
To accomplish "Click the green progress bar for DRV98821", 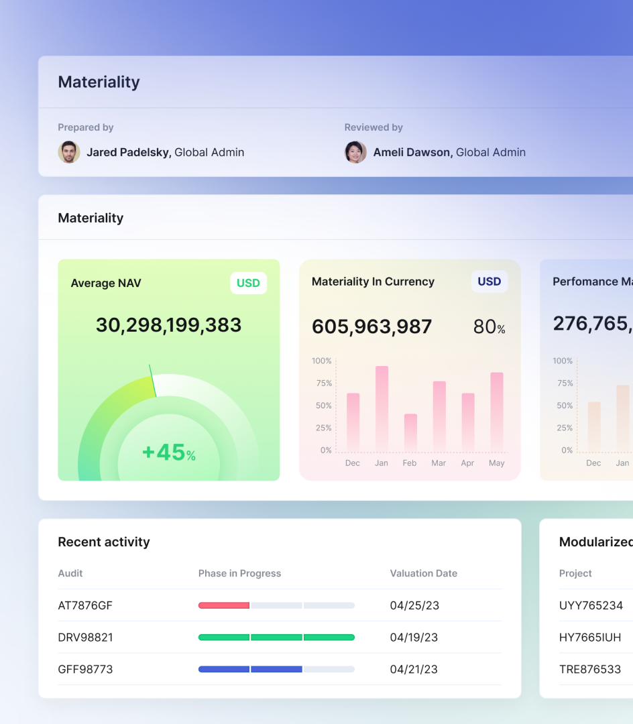I will [x=276, y=637].
